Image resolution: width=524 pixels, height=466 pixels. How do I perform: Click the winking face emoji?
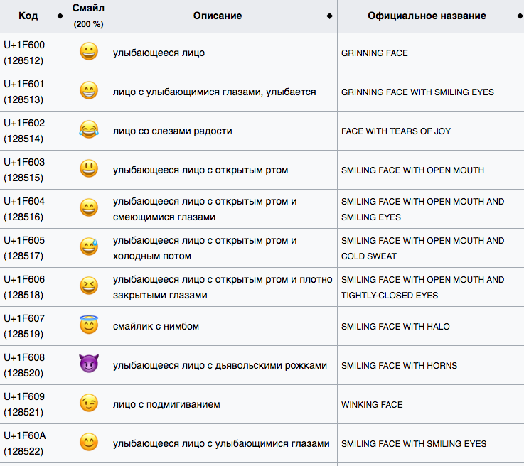pyautogui.click(x=89, y=403)
